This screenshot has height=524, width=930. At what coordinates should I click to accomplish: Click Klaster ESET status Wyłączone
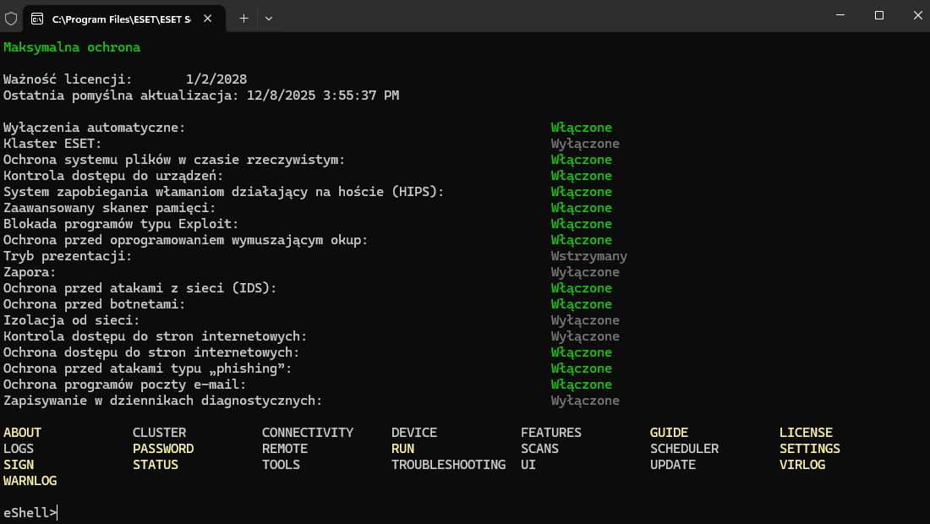click(x=585, y=144)
